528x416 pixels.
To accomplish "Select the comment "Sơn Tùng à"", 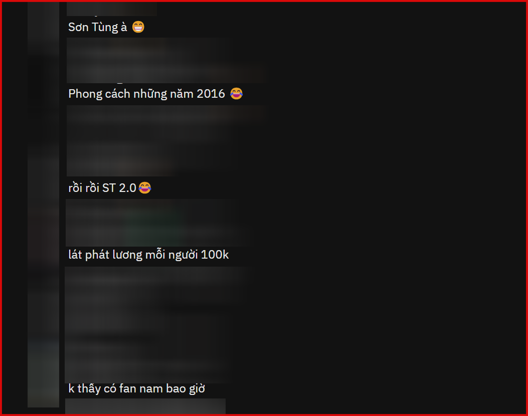I will pyautogui.click(x=106, y=27).
